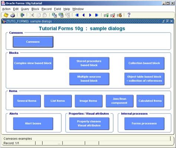Click the Cut scissors toolbar icon
The width and height of the screenshot is (176, 148).
32,15
